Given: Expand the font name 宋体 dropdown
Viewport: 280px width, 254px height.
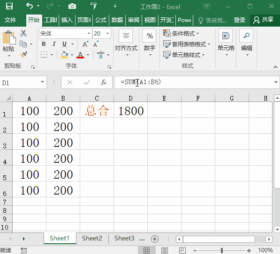Looking at the screenshot, I should [89, 34].
